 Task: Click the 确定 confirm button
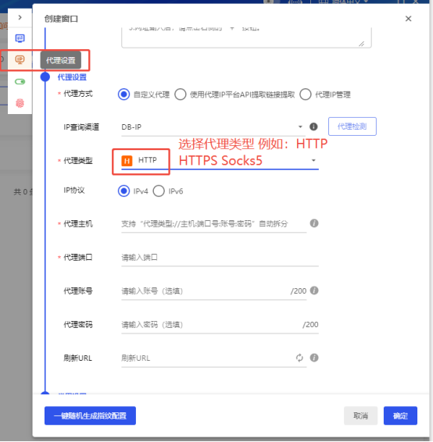[x=400, y=415]
